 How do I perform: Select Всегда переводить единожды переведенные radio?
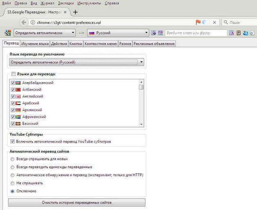click(x=12, y=167)
